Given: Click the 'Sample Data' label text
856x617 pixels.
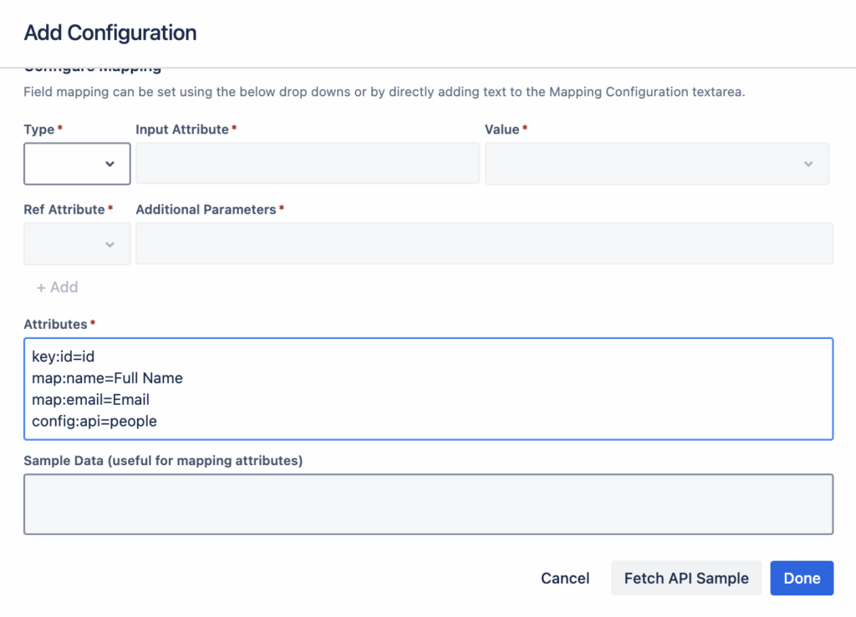Looking at the screenshot, I should coord(162,460).
